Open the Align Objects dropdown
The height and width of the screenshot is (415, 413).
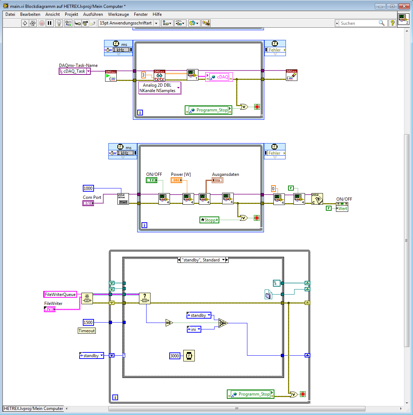pos(167,23)
